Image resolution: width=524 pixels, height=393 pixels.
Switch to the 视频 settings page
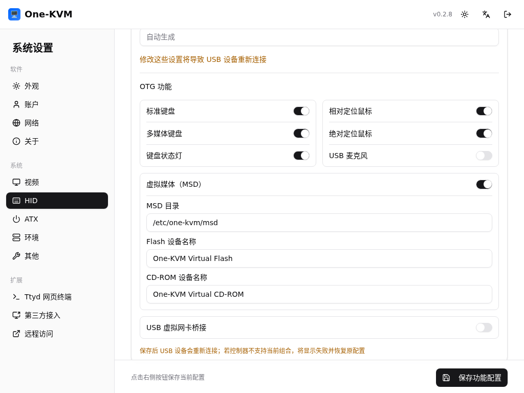57,182
